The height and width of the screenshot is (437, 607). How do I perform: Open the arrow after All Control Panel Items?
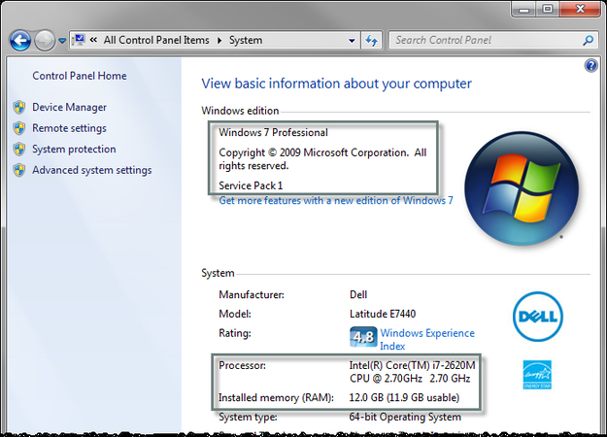pos(219,40)
